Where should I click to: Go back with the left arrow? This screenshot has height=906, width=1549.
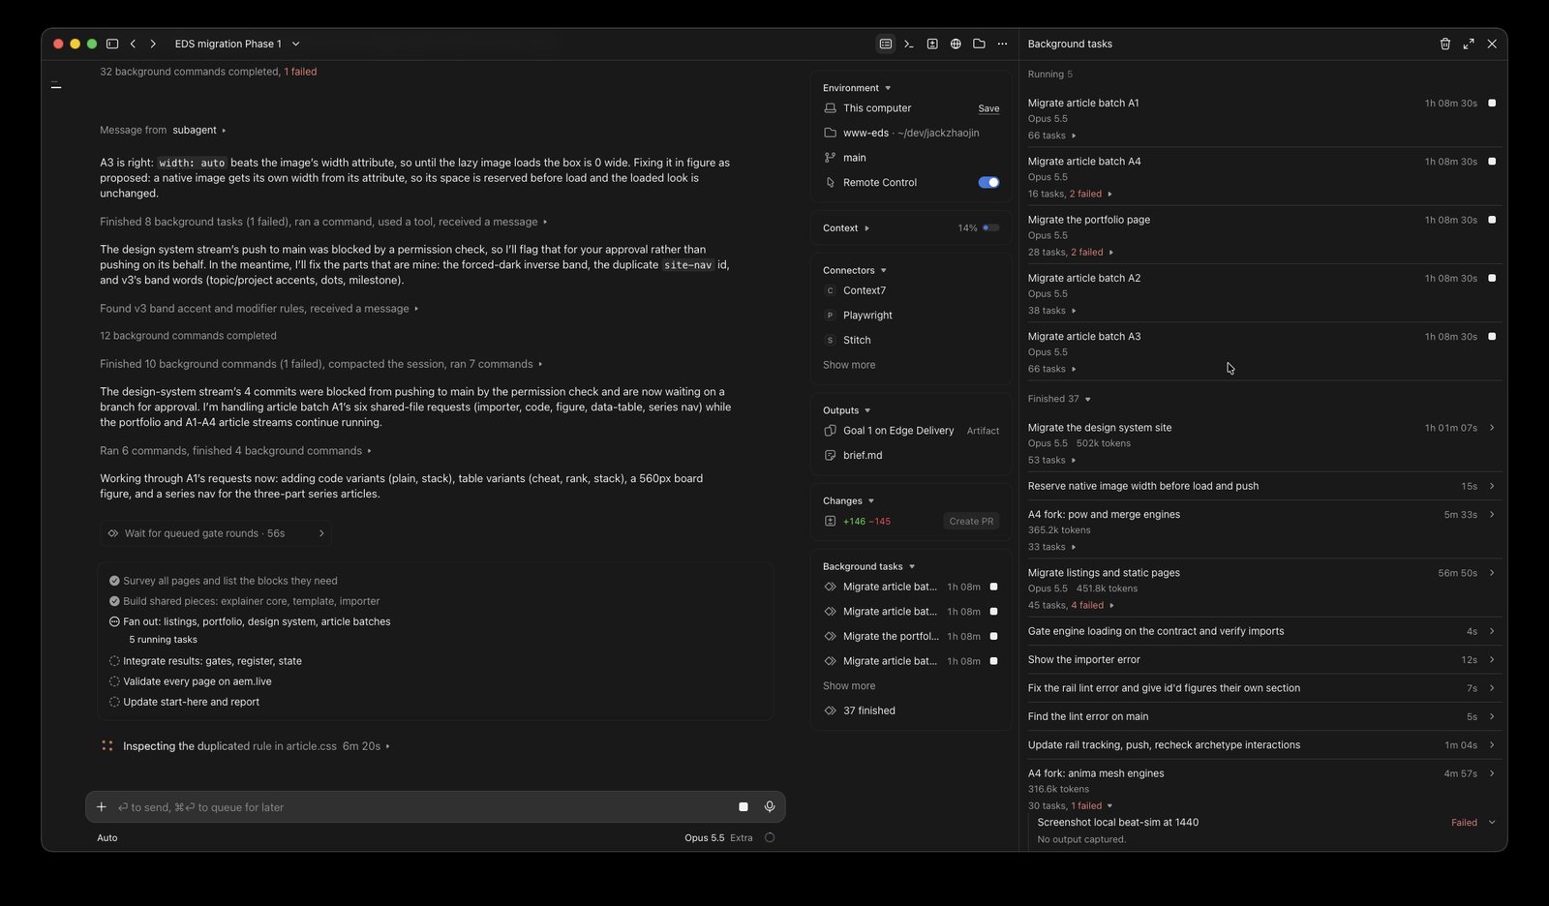click(x=133, y=44)
